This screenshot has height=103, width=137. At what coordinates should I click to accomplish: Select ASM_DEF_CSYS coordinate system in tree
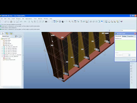click(8, 45)
